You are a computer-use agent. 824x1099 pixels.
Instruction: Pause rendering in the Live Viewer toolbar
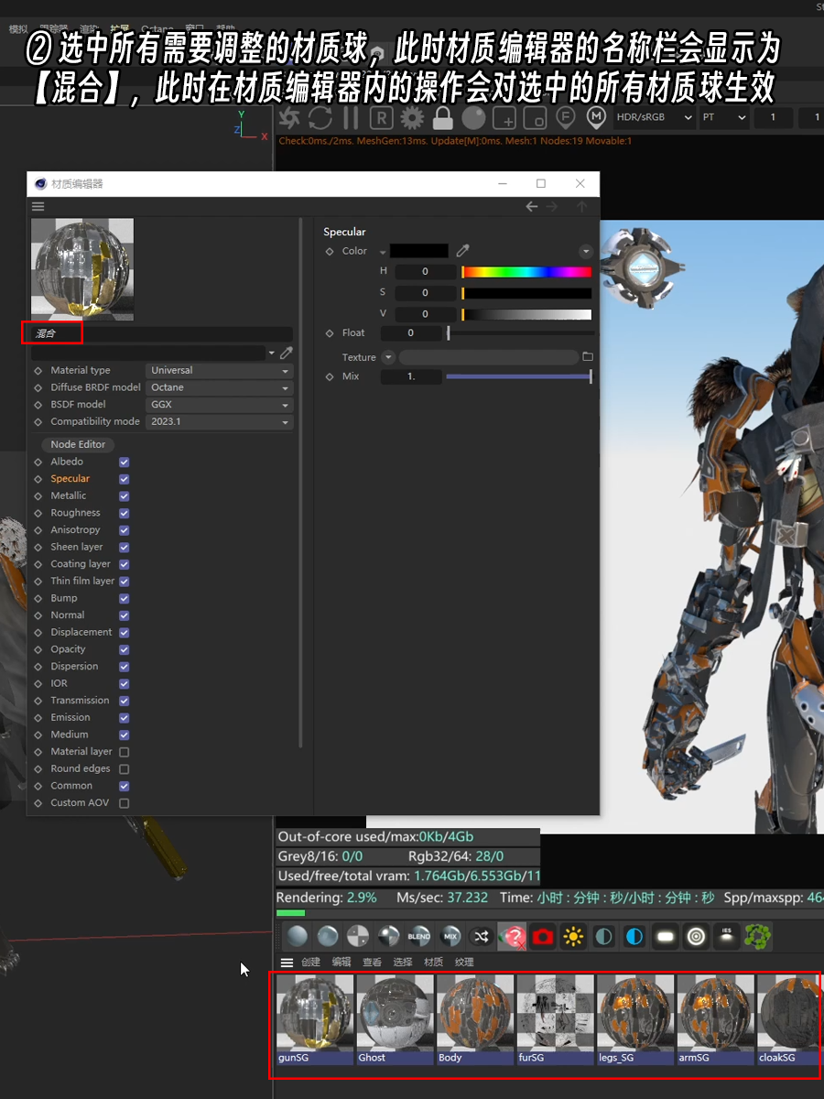[x=351, y=117]
